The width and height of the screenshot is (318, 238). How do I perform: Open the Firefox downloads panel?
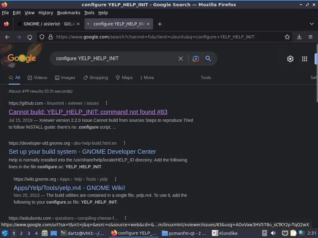(299, 37)
